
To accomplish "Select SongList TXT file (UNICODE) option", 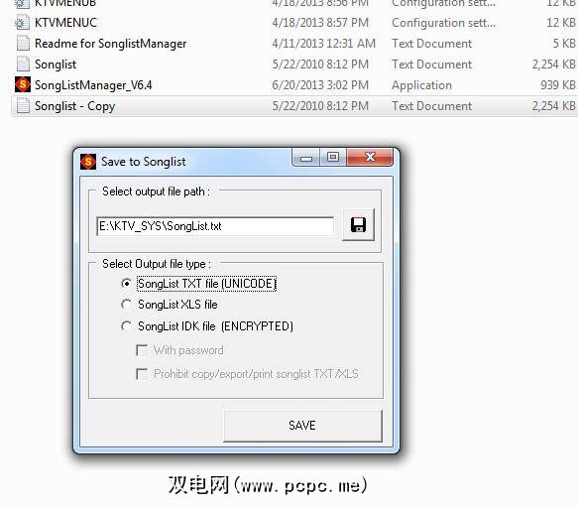I will tap(126, 284).
